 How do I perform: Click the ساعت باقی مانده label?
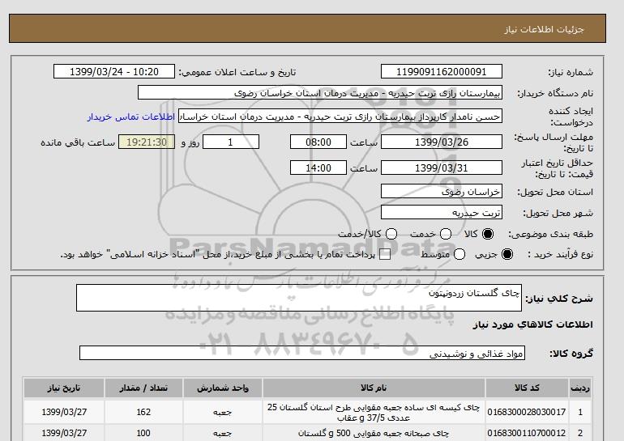coord(78,142)
